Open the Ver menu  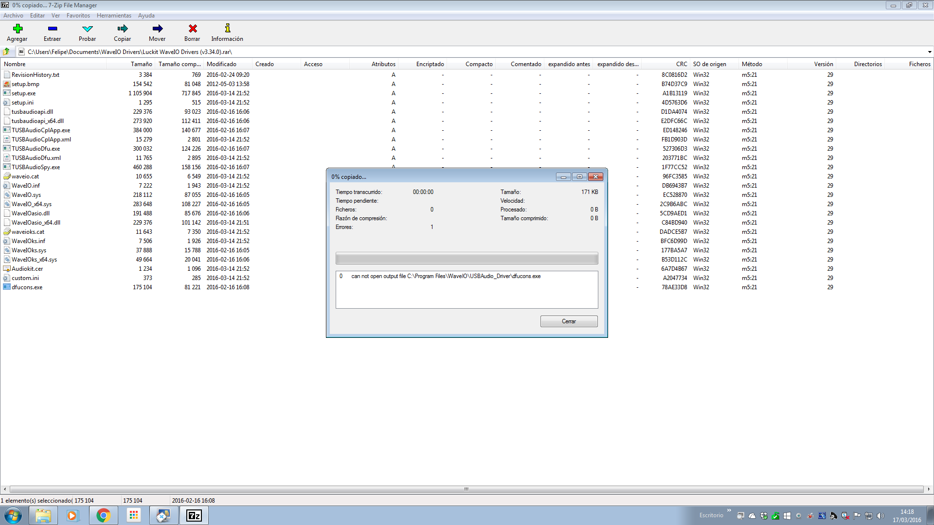pos(55,16)
